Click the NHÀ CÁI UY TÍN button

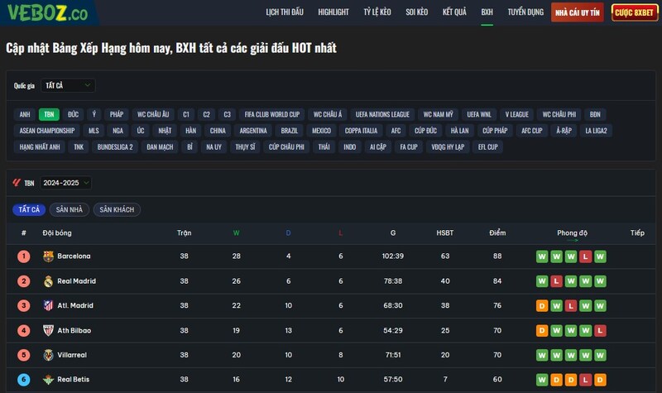coord(577,12)
